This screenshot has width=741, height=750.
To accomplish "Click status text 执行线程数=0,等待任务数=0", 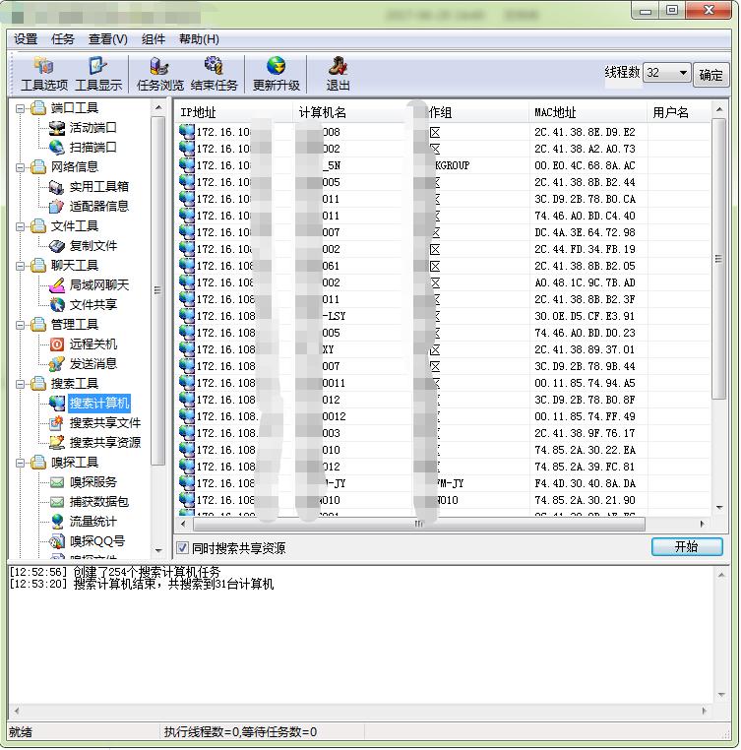I will pyautogui.click(x=240, y=732).
